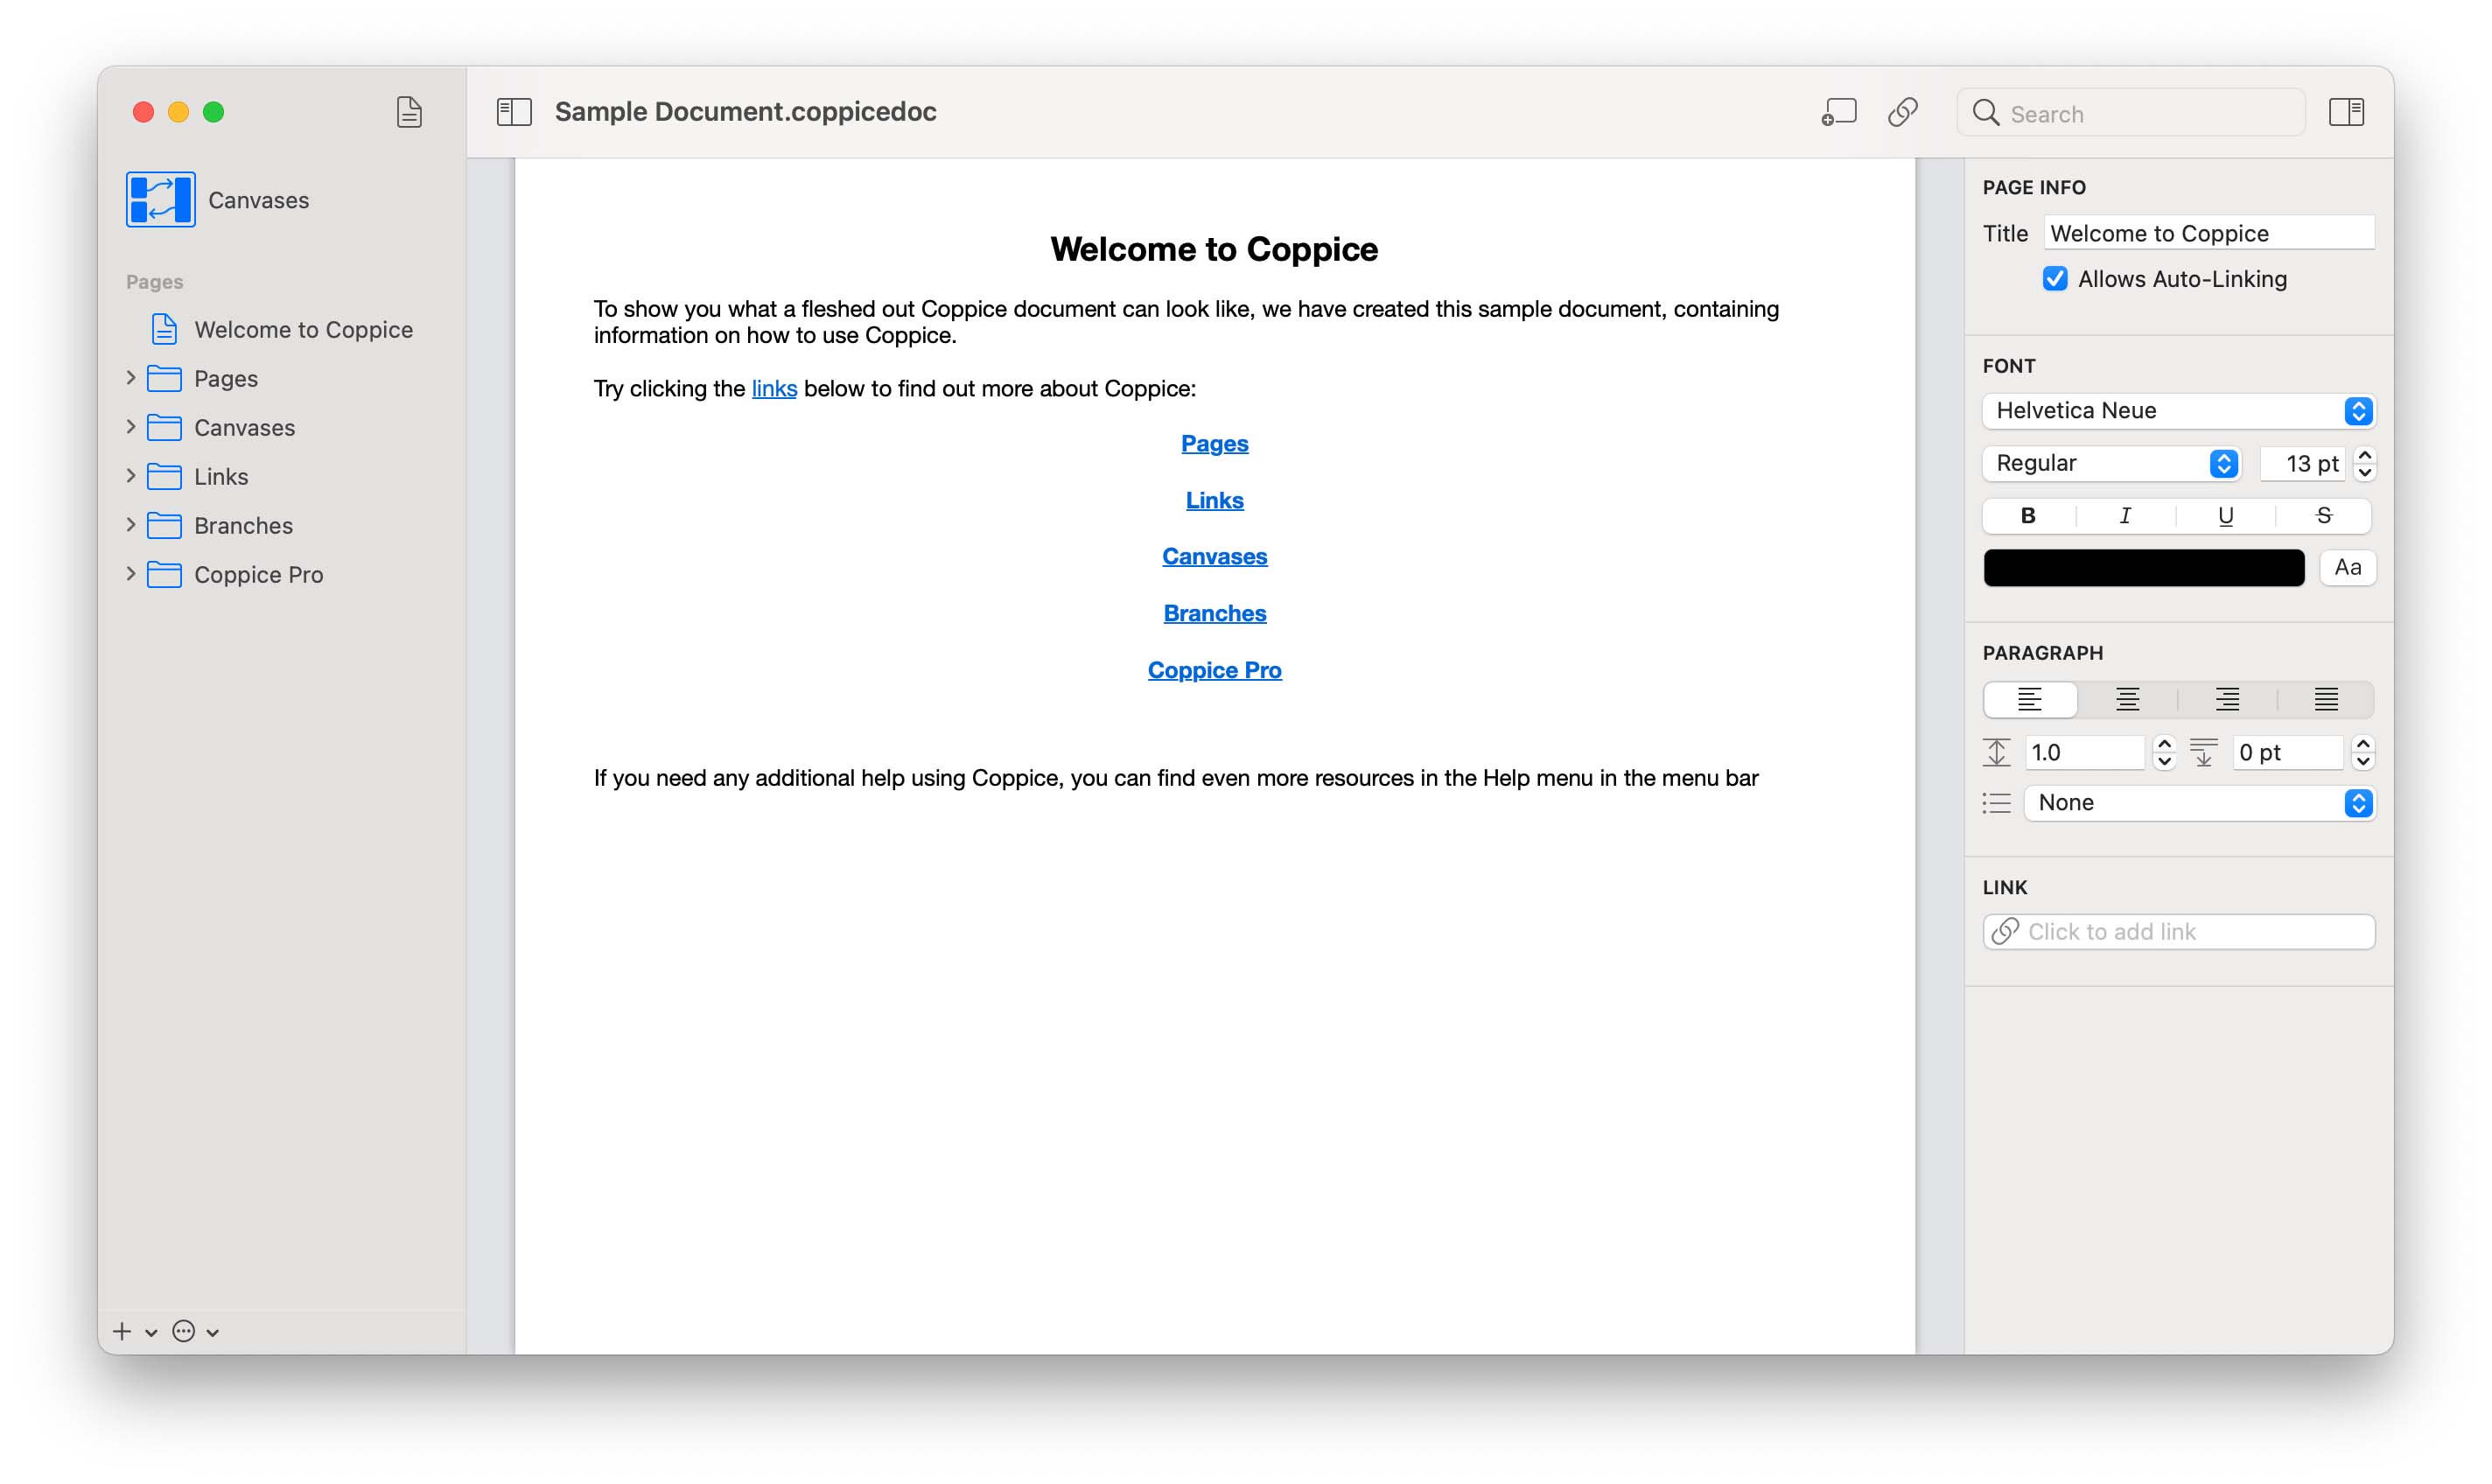The width and height of the screenshot is (2492, 1484).
Task: Follow the Branches link in document
Action: 1214,613
